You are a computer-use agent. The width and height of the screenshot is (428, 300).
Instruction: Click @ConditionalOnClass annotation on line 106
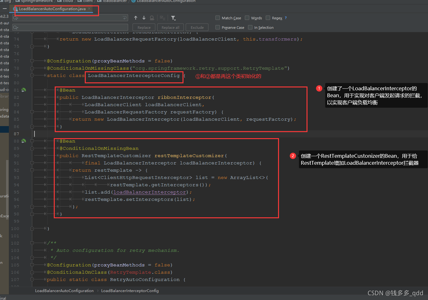point(77,272)
